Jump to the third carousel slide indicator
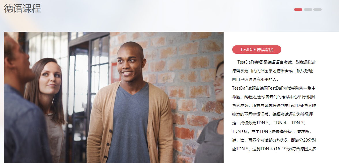 click(317, 10)
